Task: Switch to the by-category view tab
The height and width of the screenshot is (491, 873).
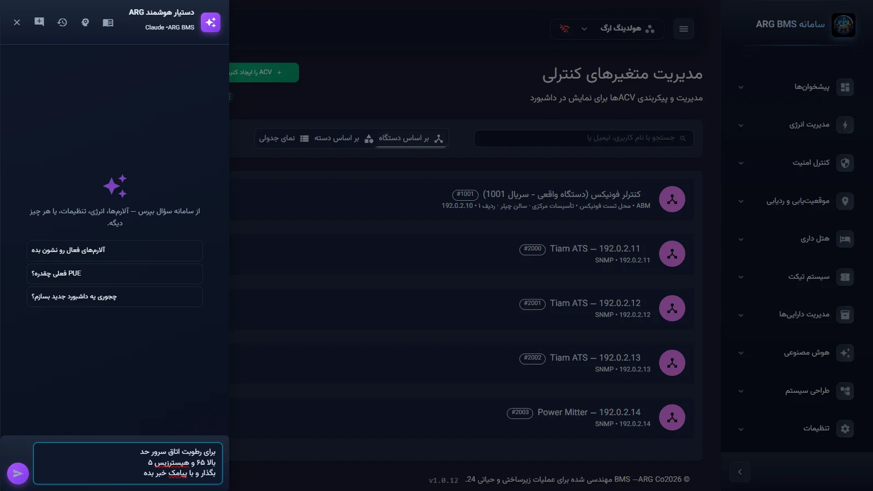Action: (344, 139)
